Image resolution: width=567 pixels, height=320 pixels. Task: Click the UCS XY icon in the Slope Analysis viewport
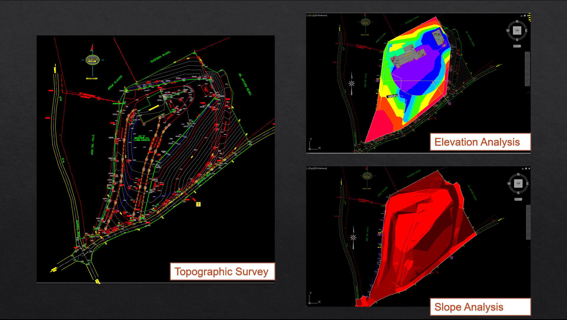pyautogui.click(x=314, y=298)
